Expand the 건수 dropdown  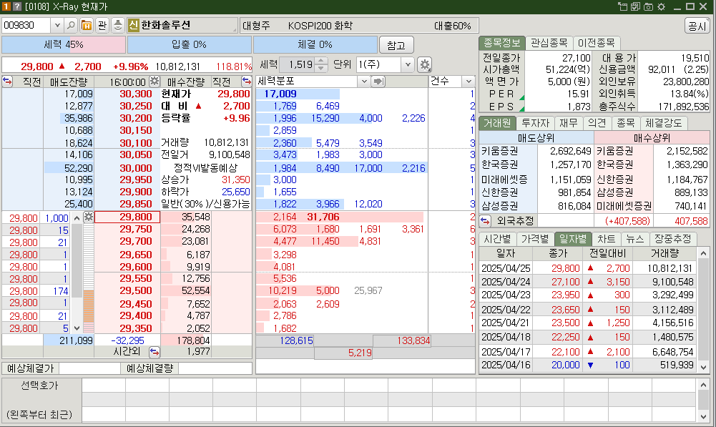pos(469,82)
